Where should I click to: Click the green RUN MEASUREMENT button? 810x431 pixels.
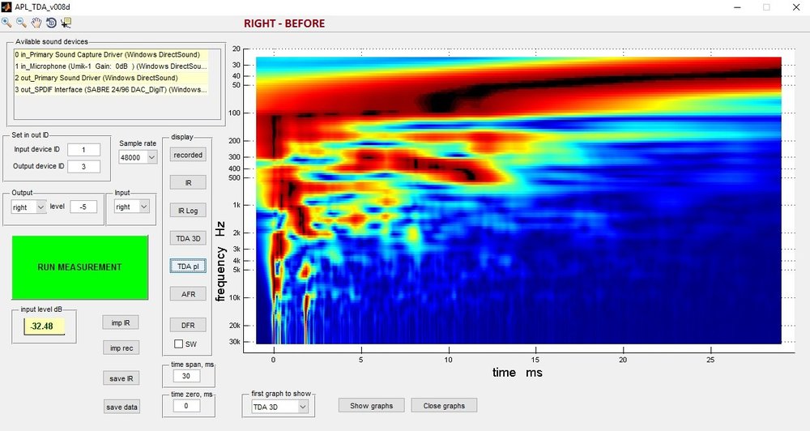click(79, 267)
